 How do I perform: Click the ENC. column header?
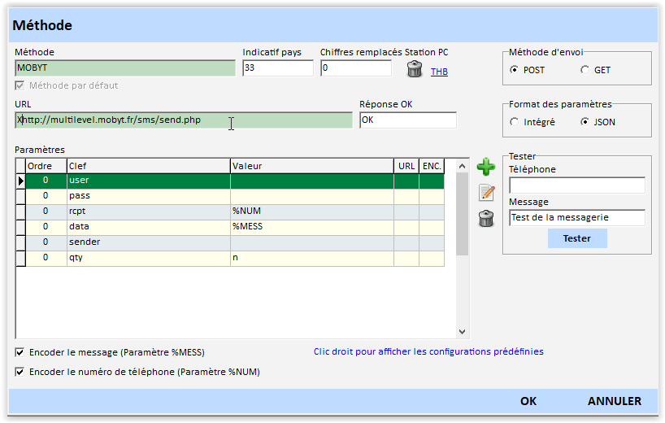click(x=432, y=166)
